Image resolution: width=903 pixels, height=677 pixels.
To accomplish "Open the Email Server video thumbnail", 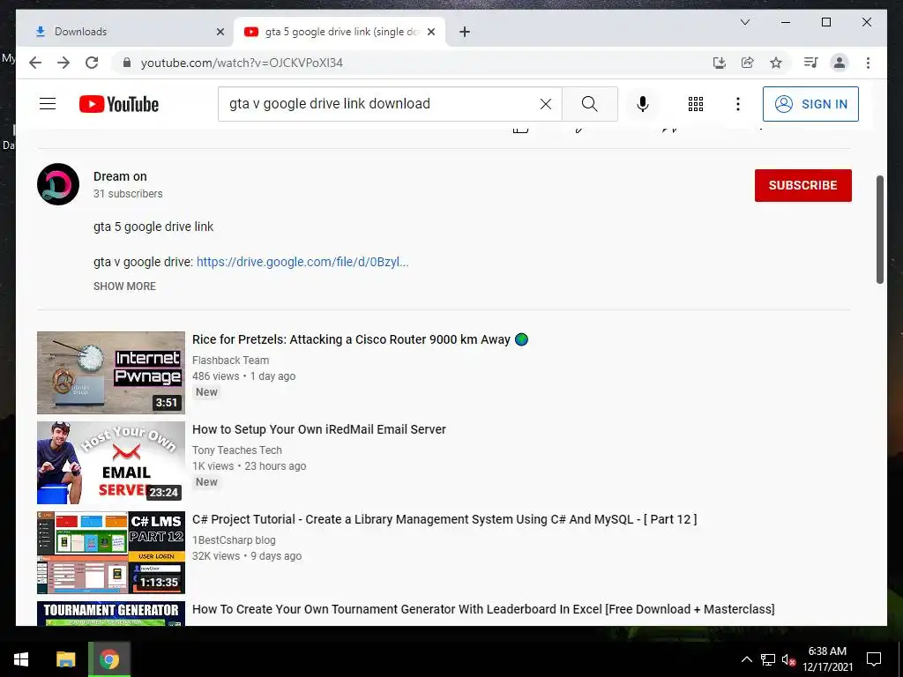I will [x=111, y=463].
